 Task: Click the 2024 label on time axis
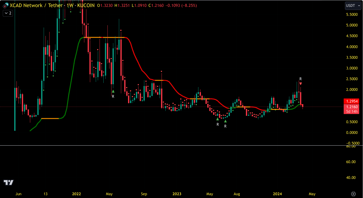coord(277,194)
